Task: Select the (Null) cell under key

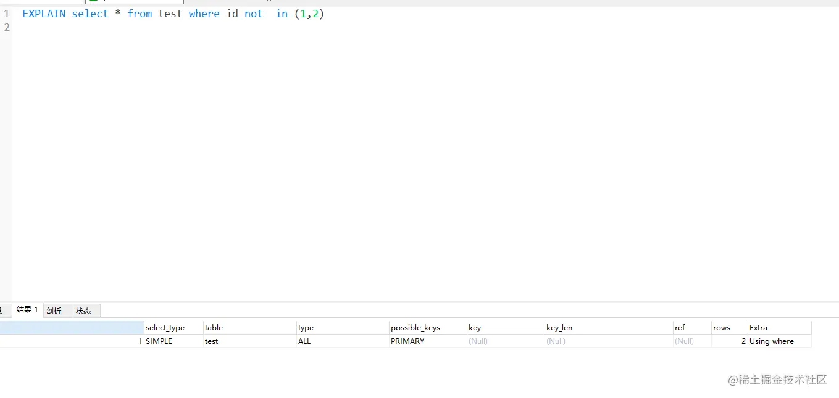Action: coord(506,341)
